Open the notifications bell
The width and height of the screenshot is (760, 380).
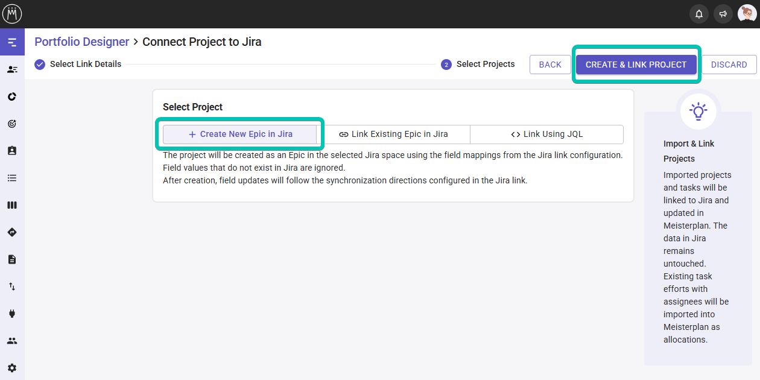click(x=699, y=14)
